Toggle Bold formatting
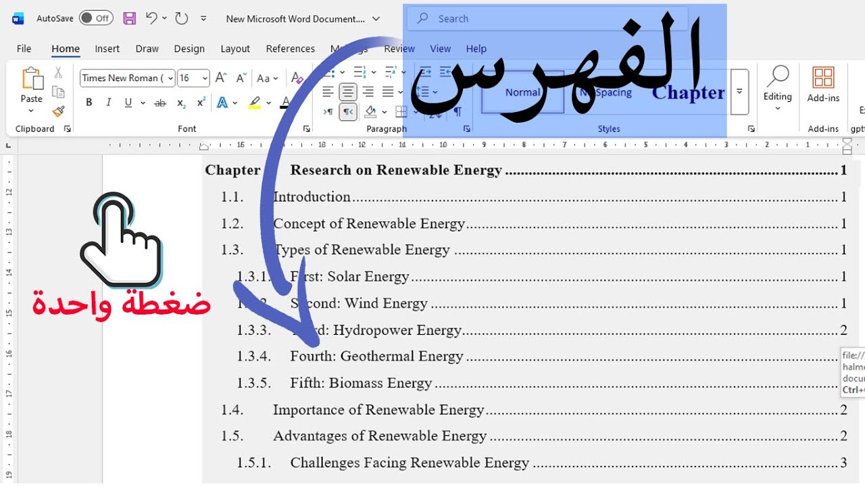Viewport: 865px width, 486px height. pos(89,103)
